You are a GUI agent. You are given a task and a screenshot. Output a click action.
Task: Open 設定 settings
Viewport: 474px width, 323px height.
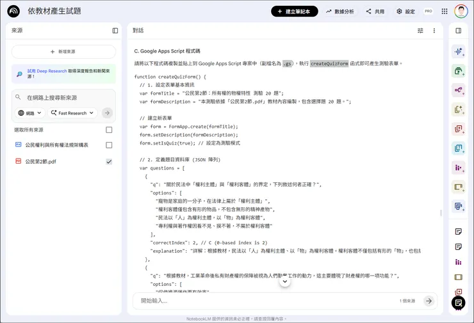coord(405,12)
